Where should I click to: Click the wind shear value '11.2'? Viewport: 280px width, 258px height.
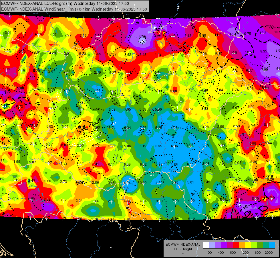pyautogui.click(x=218, y=35)
